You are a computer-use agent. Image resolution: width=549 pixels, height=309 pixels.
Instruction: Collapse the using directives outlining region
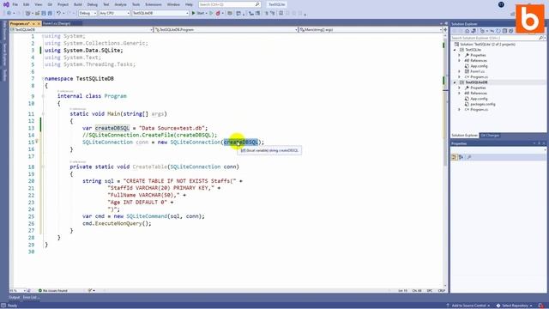43,36
